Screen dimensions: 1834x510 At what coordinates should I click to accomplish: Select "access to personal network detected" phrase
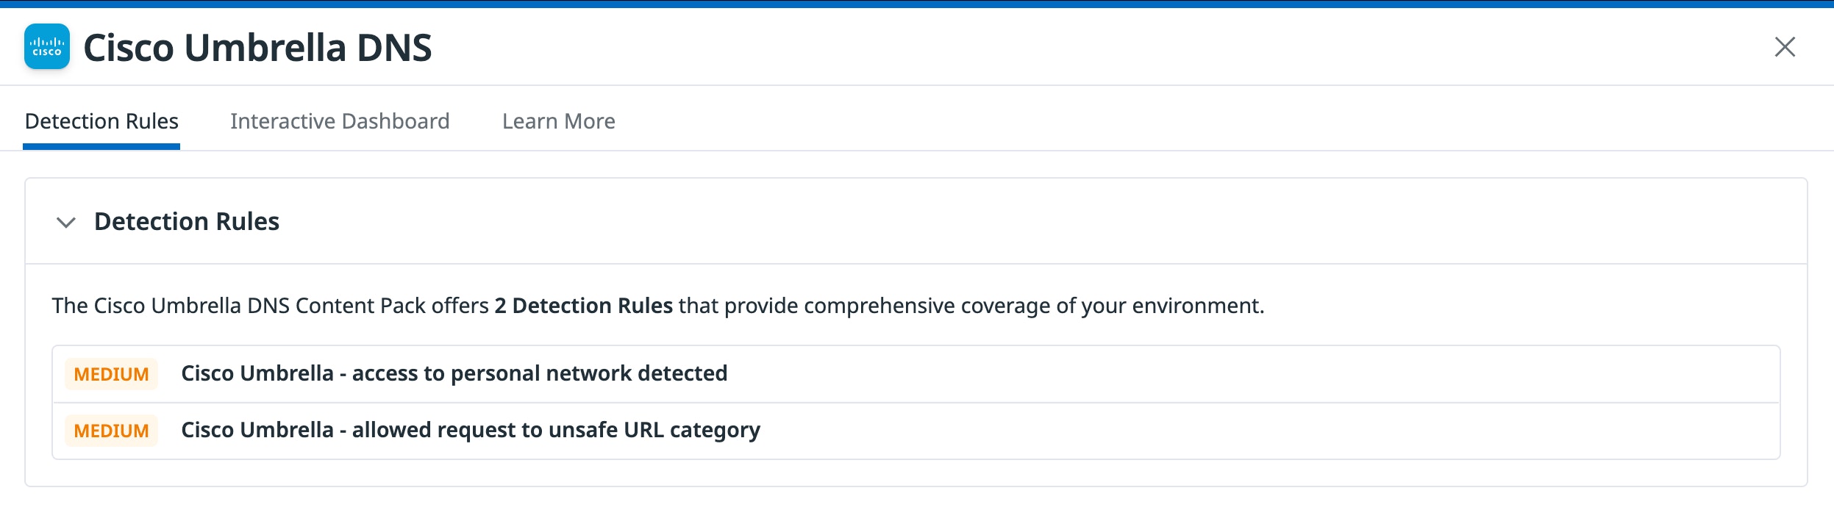click(x=540, y=374)
